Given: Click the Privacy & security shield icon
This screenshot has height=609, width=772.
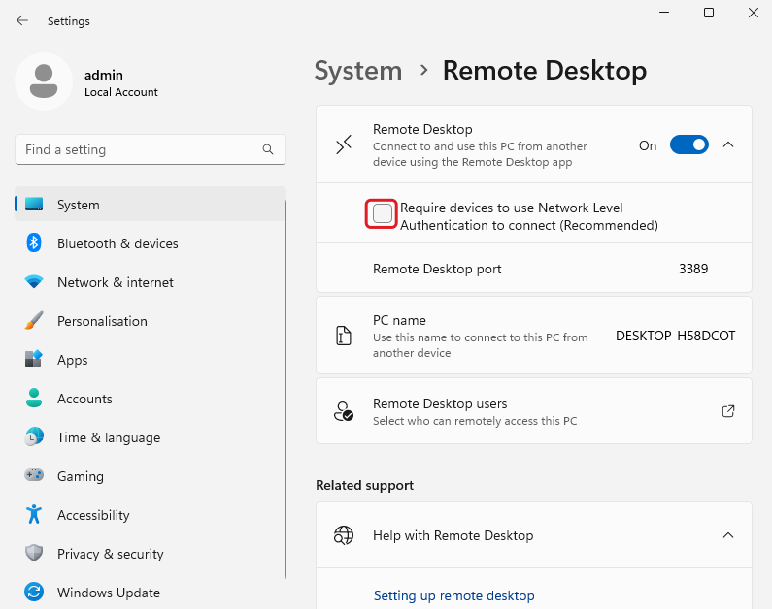Looking at the screenshot, I should pos(34,554).
